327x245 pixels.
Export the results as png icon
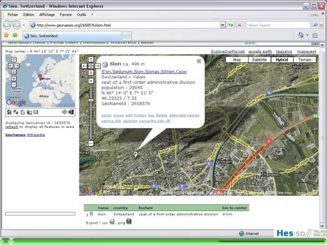click(x=129, y=221)
